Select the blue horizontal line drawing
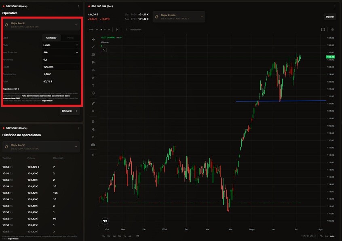The image size is (342, 241). (281, 101)
